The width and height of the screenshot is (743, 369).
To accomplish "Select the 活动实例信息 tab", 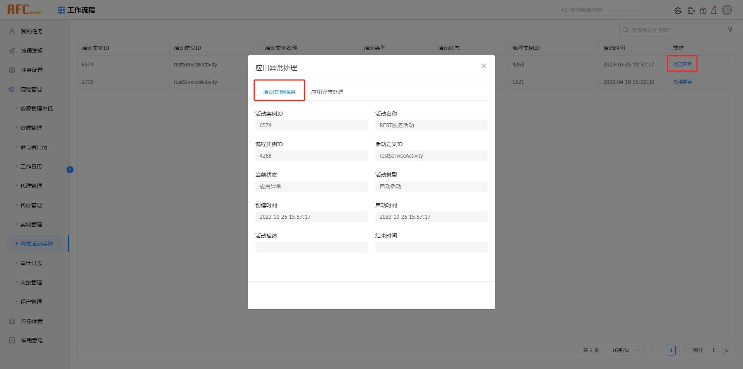I will (x=279, y=92).
